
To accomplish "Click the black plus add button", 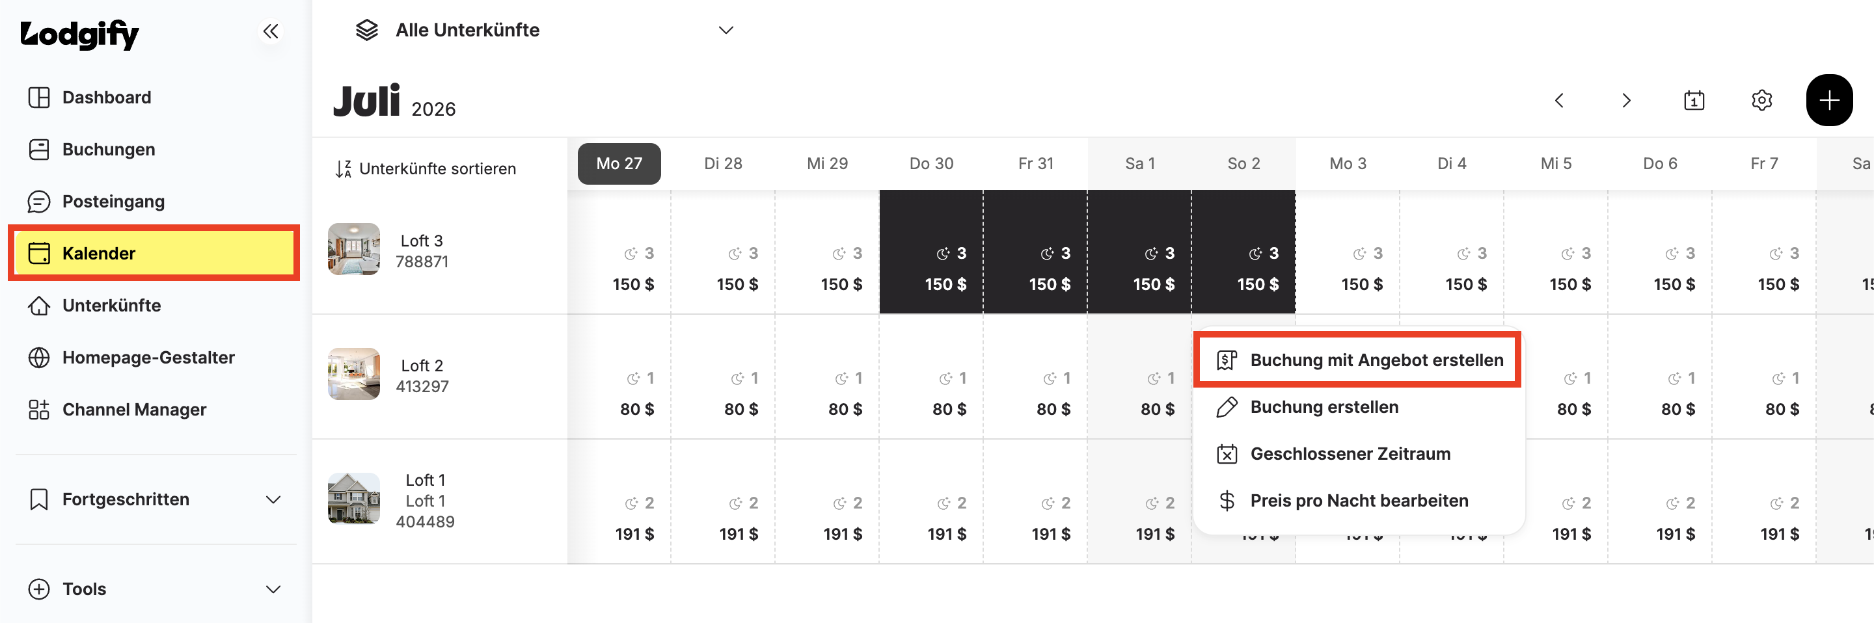I will coord(1829,100).
